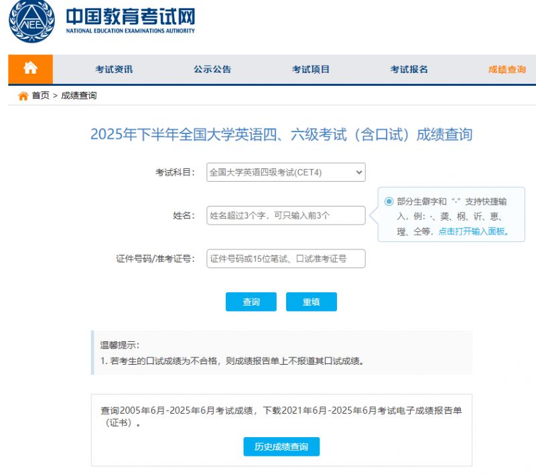Switch to the 成绩查询 navigation tab

[x=507, y=69]
